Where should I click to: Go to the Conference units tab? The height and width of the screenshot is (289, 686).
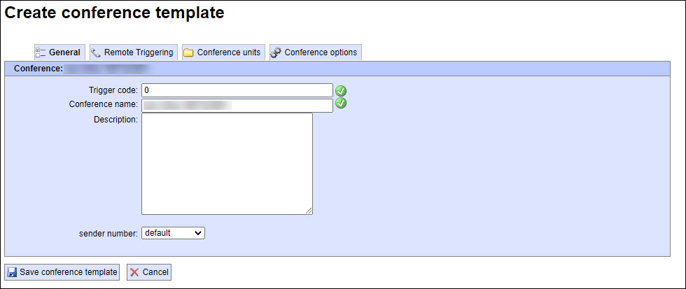(x=223, y=52)
